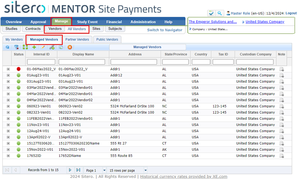Click the Tax ID filter field
The height and width of the screenshot is (180, 298).
click(x=223, y=62)
